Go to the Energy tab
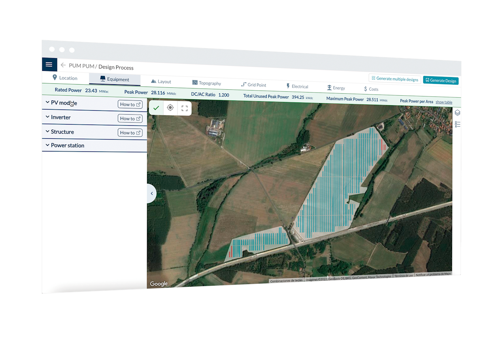Viewport: 504px width, 342px height. [x=336, y=88]
